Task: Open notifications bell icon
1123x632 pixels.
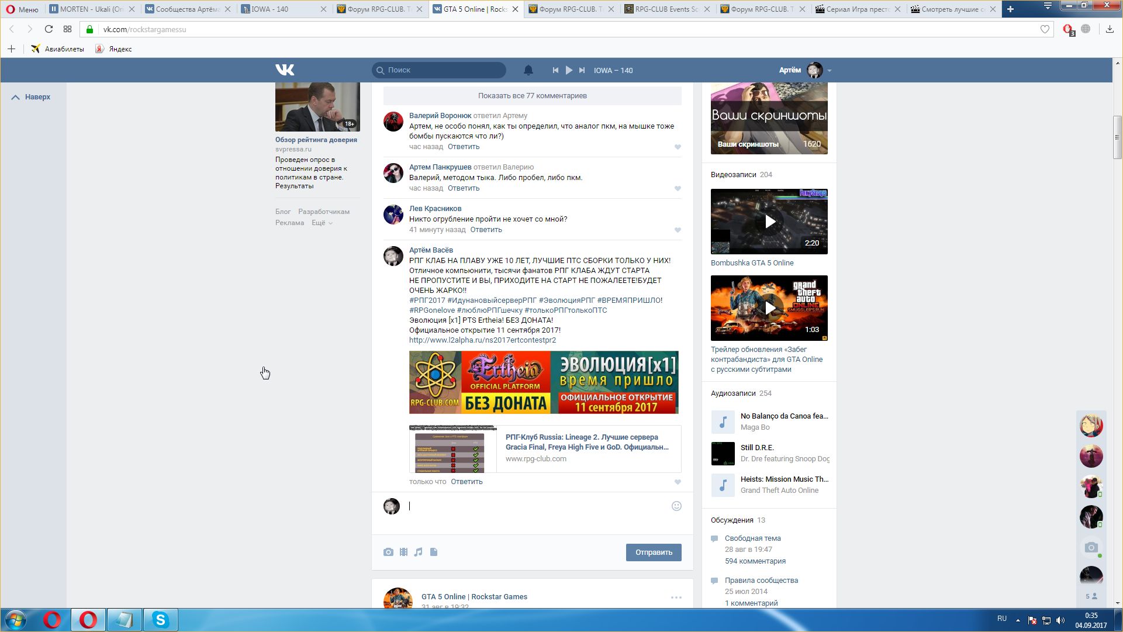Action: (528, 70)
